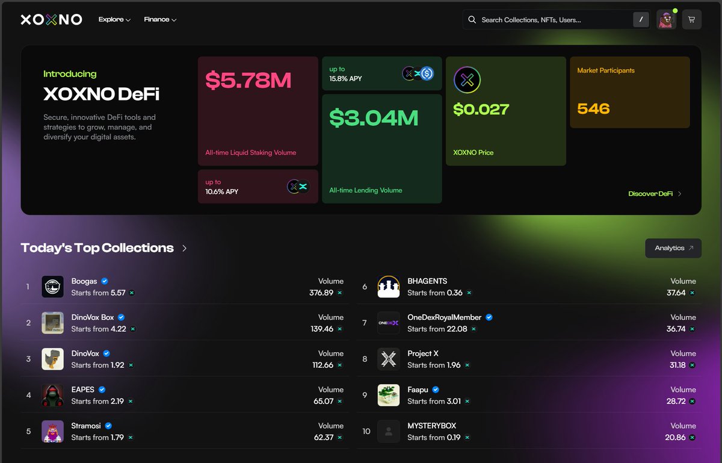Expand the Explore dropdown menu

tap(114, 20)
